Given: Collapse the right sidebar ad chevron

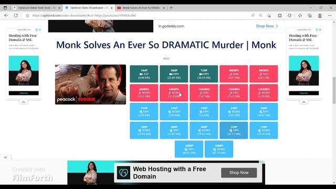Looking at the screenshot, I should coord(303,102).
